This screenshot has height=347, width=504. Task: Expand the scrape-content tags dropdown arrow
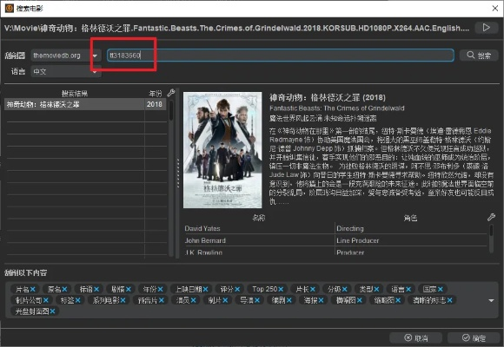click(x=491, y=301)
